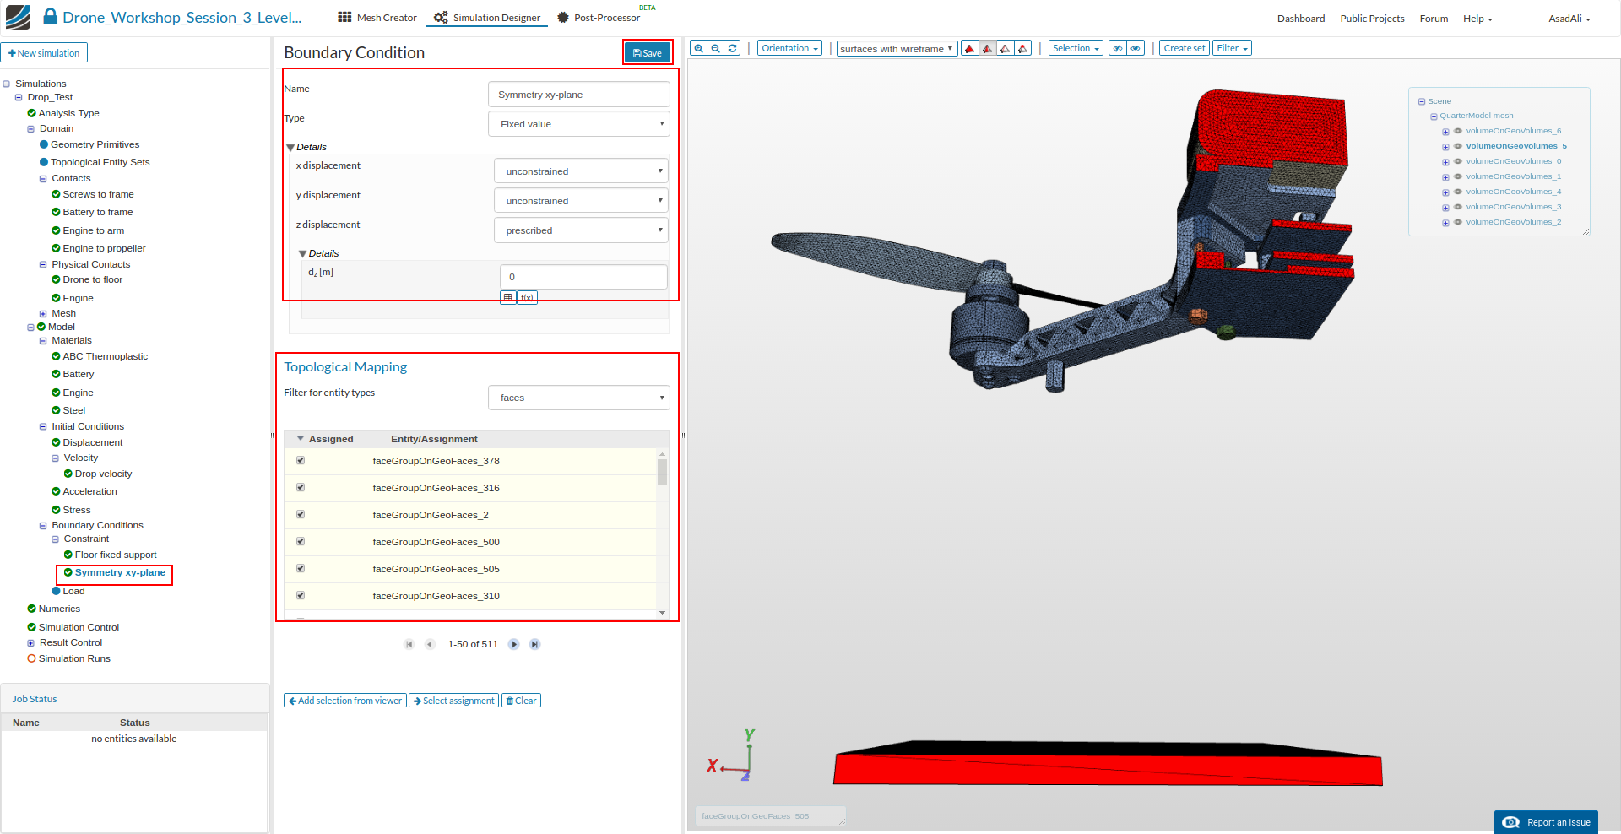Switch to the Mesh Creator tab
The width and height of the screenshot is (1621, 834).
(377, 18)
